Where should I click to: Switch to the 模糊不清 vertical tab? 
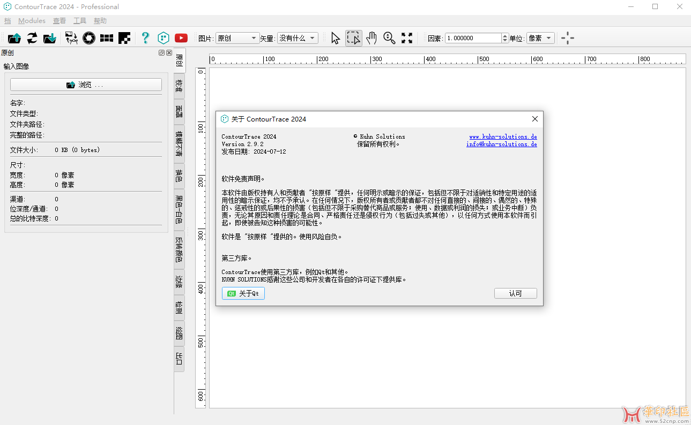pyautogui.click(x=179, y=143)
